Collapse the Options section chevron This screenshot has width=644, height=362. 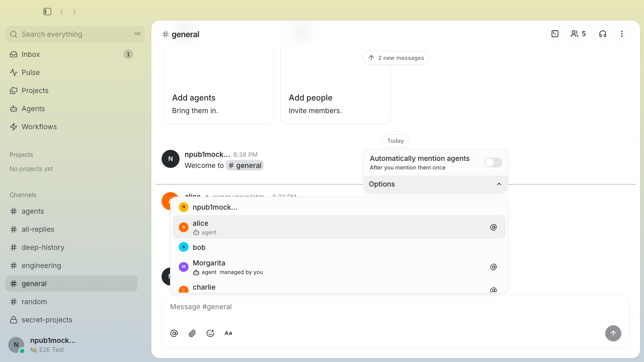click(499, 184)
